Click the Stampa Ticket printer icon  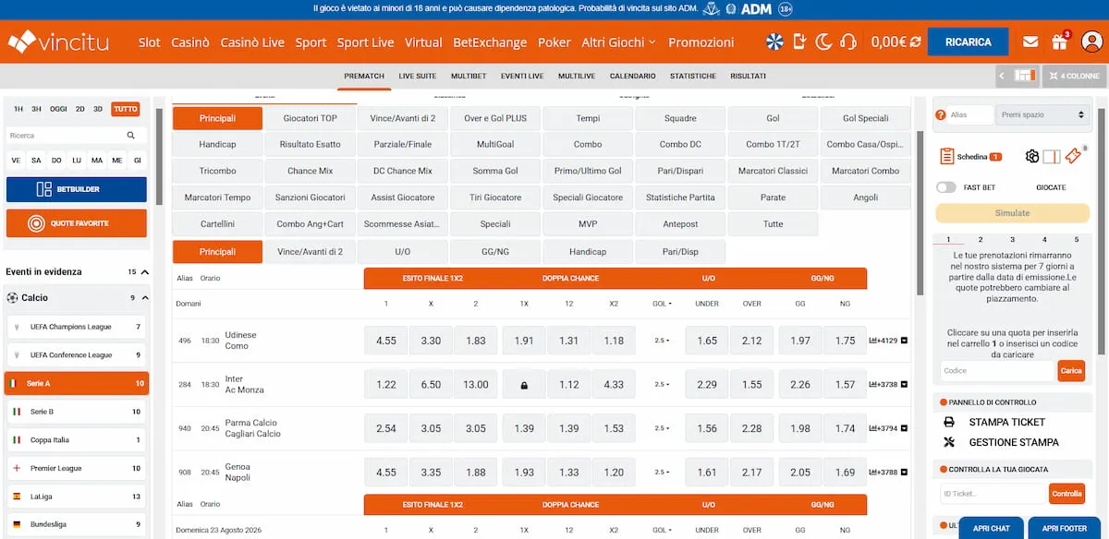point(949,422)
